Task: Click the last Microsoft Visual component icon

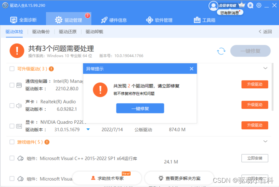Action: [21, 179]
